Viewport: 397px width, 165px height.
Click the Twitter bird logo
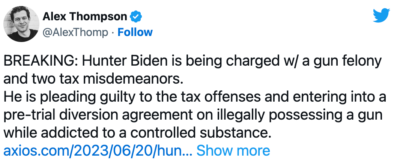click(x=382, y=16)
